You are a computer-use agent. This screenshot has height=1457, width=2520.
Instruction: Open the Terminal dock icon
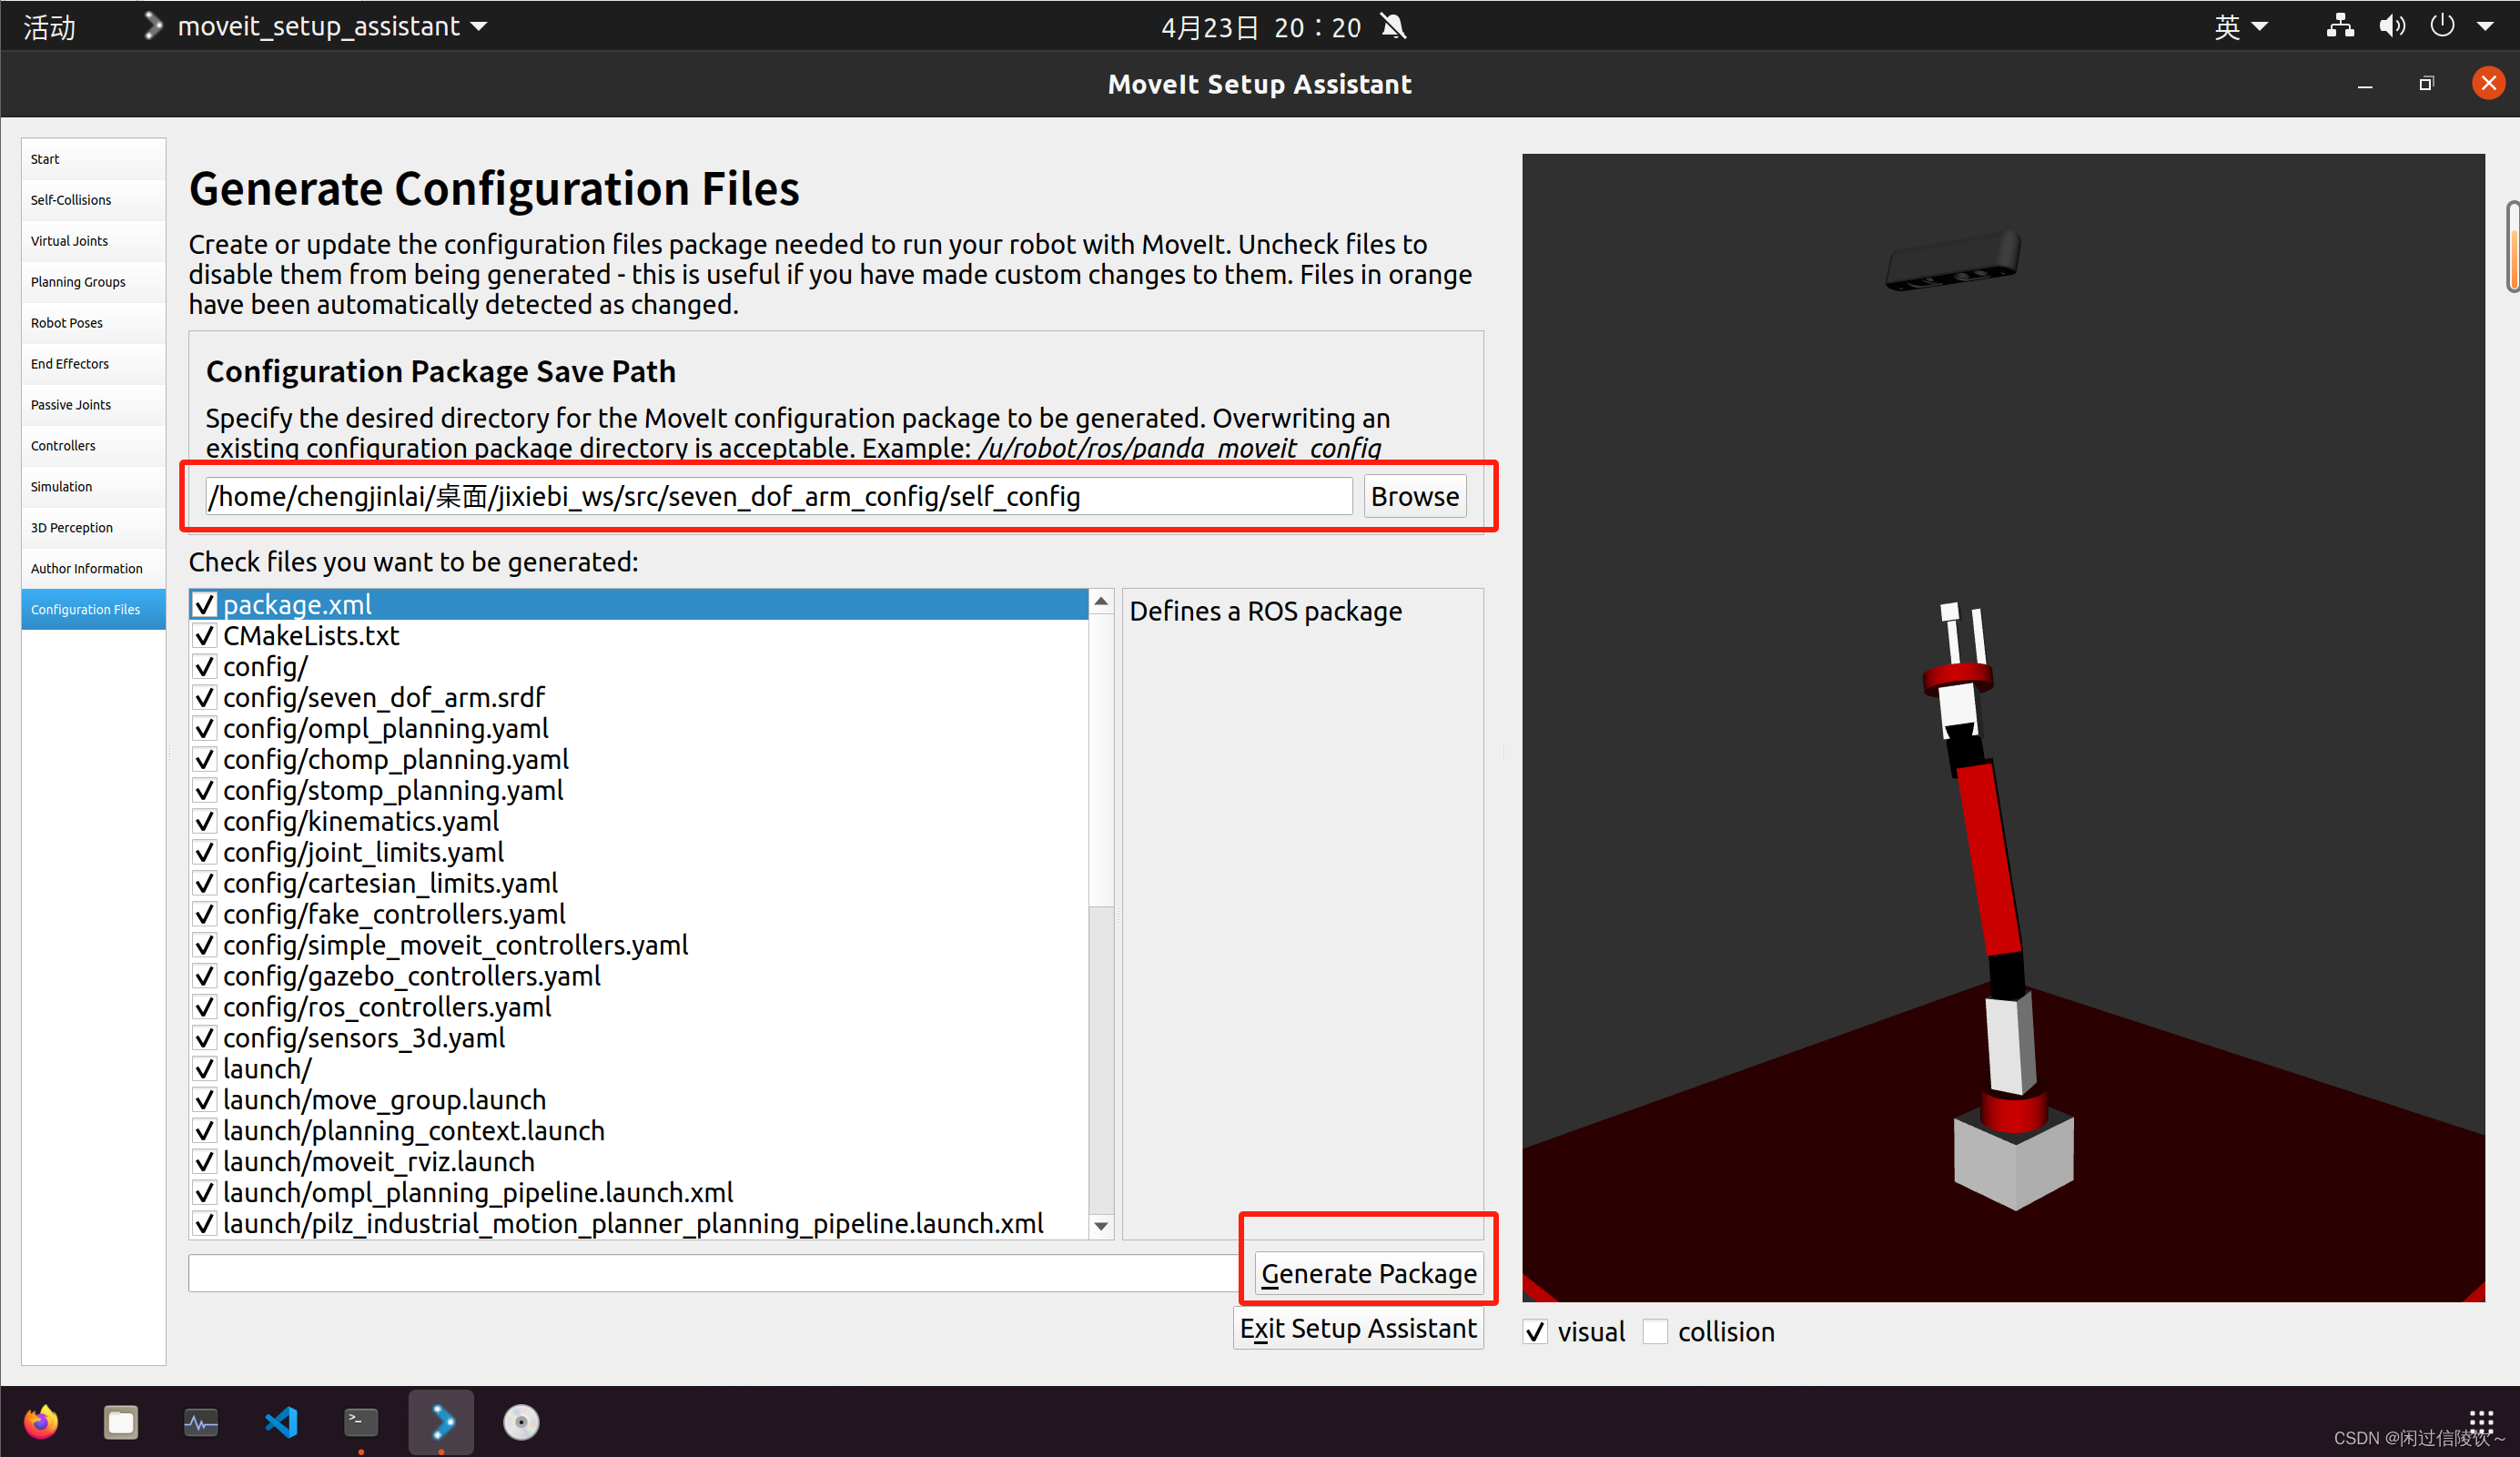coord(361,1421)
